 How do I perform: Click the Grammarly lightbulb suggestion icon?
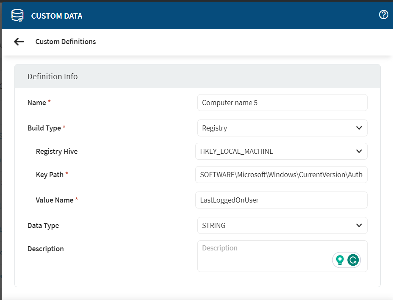tap(340, 260)
